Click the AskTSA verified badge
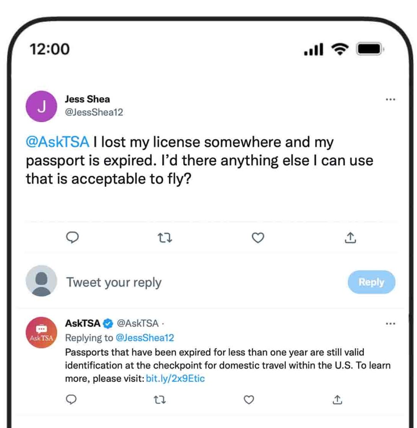The width and height of the screenshot is (417, 428). (109, 323)
